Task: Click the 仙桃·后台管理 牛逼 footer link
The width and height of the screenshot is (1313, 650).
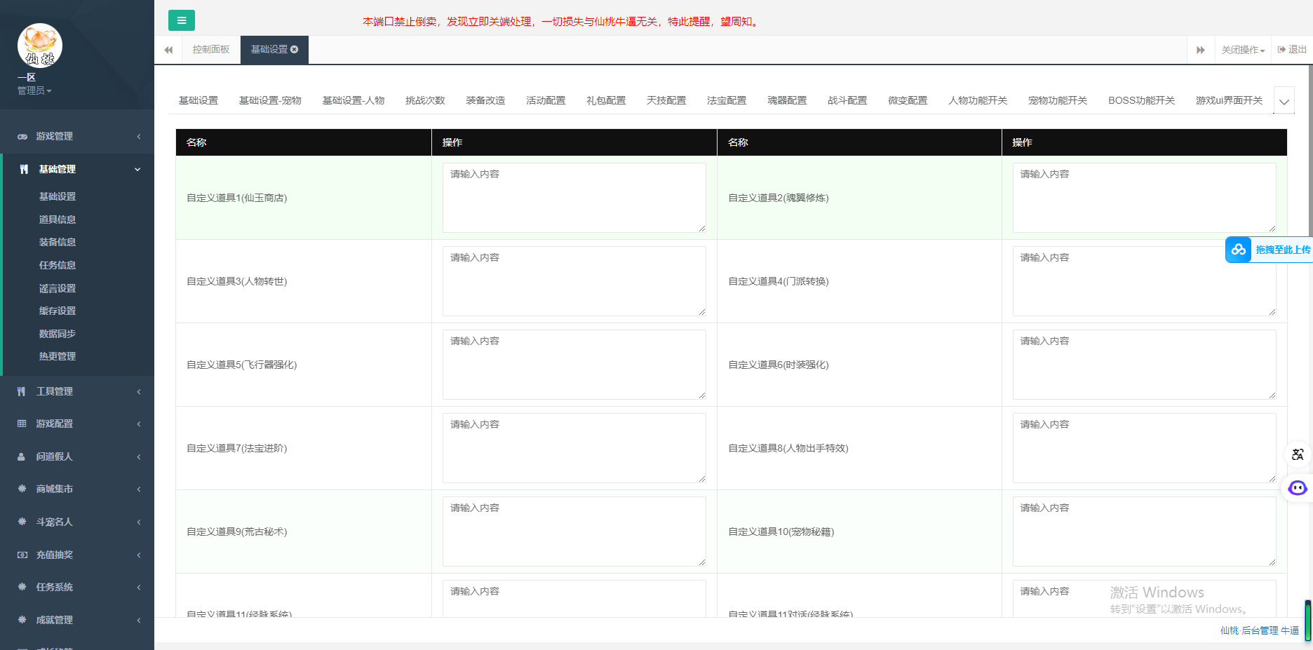Action: click(1259, 630)
